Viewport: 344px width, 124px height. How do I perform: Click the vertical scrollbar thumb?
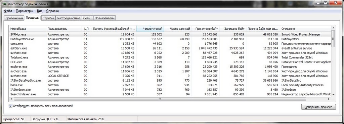tap(333, 39)
